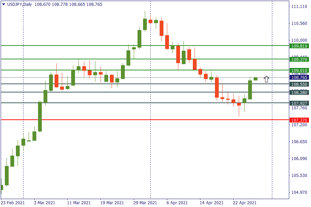This screenshot has width=311, height=207.
Task: Click the 29 Mar 2021 date label
Action: pos(145,203)
